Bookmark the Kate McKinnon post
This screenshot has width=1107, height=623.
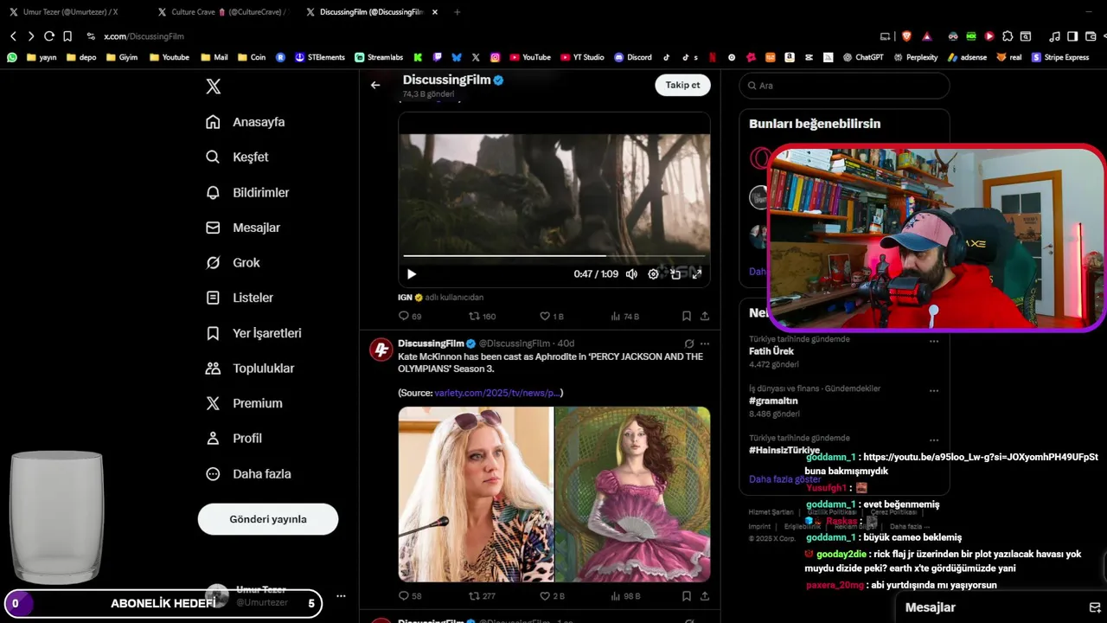tap(687, 596)
